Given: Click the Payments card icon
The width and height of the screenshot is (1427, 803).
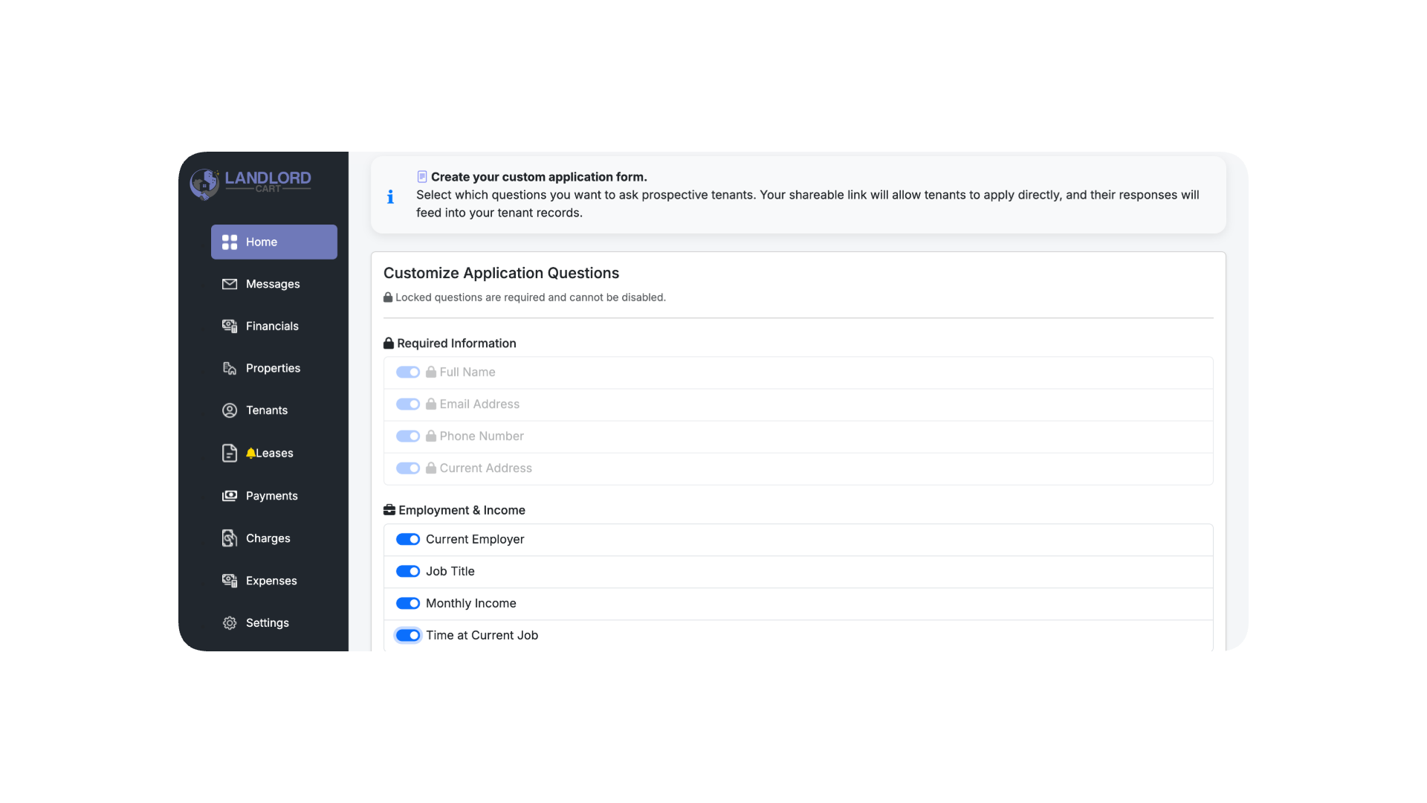Looking at the screenshot, I should pos(229,496).
